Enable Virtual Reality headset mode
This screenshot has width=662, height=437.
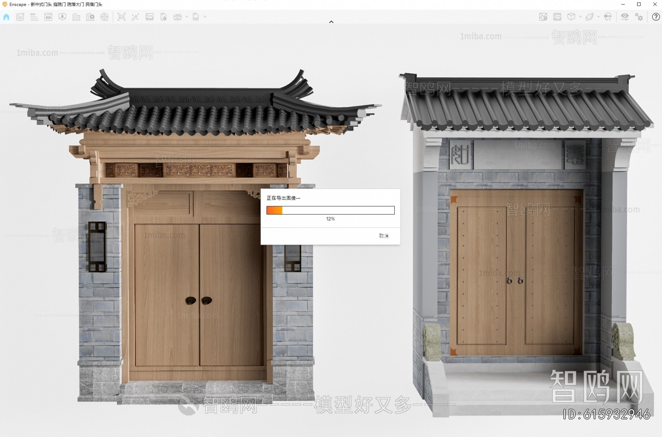pyautogui.click(x=608, y=17)
